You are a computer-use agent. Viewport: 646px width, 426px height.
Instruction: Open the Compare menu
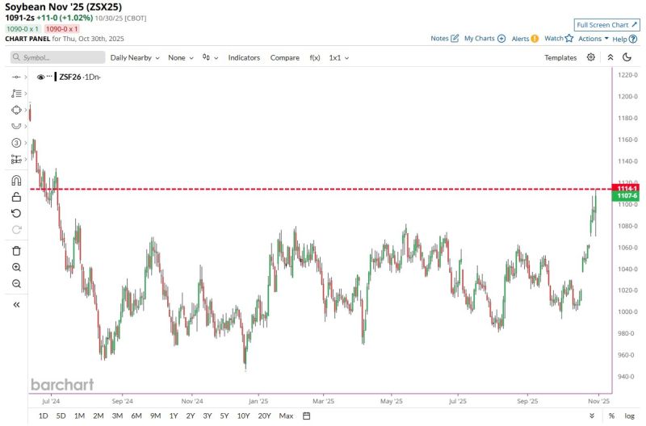[x=285, y=57]
